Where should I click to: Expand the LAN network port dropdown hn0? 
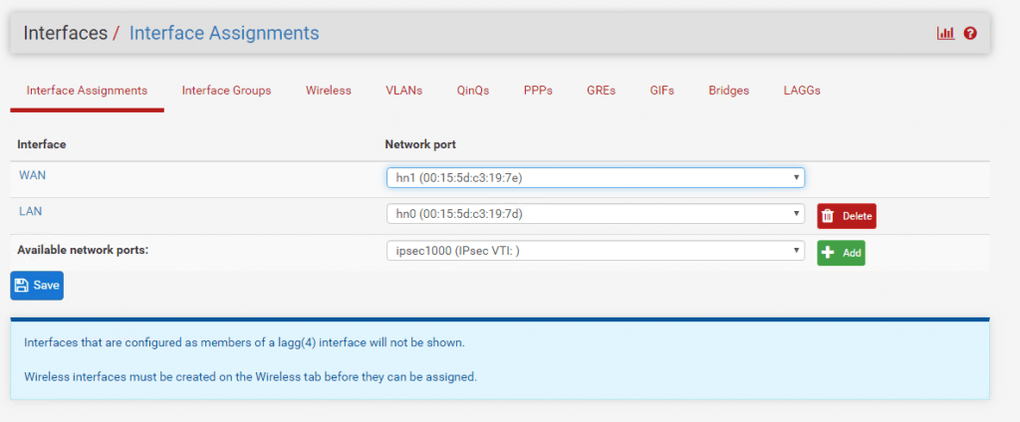(596, 213)
